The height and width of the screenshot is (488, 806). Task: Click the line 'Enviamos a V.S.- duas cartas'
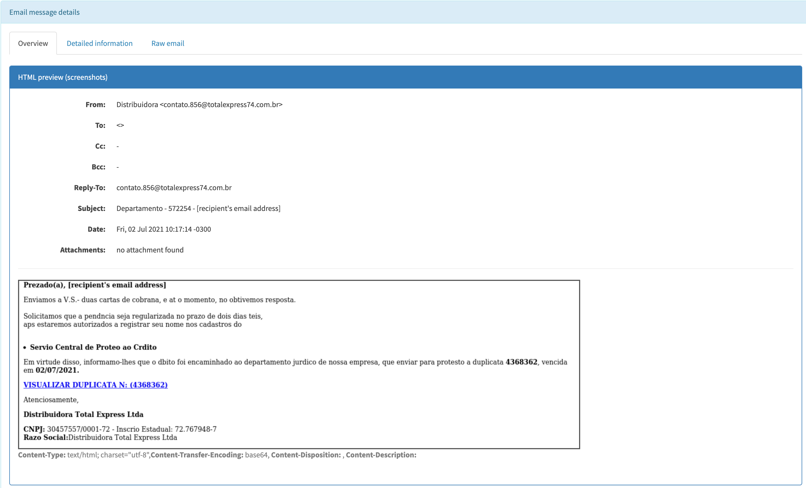[x=159, y=300]
